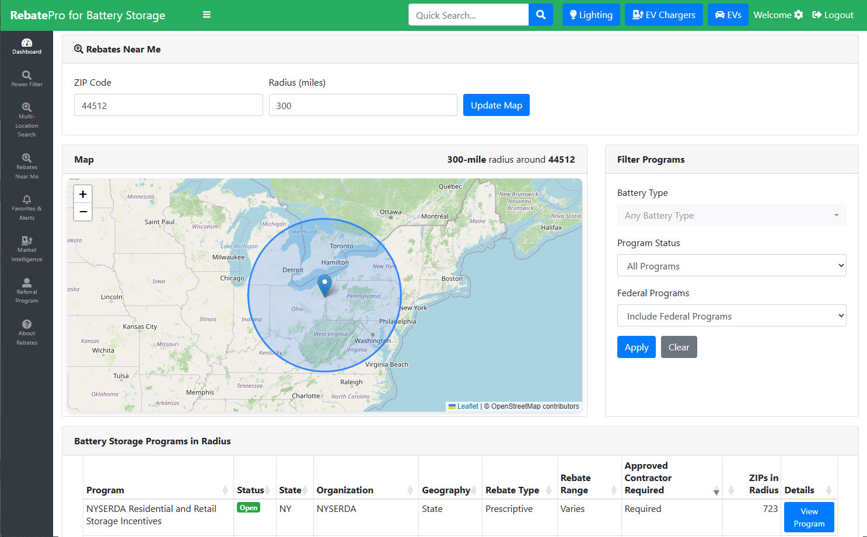Click the magnifier search button
The height and width of the screenshot is (537, 867).
click(x=541, y=15)
